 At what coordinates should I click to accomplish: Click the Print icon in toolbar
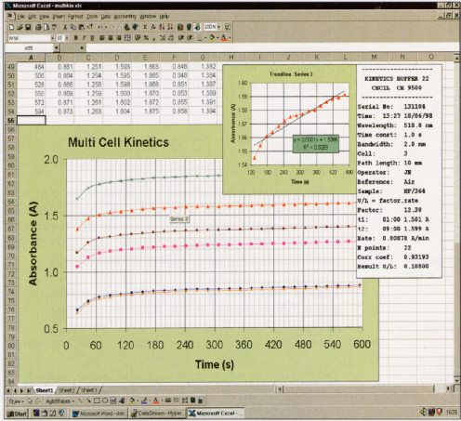point(38,27)
